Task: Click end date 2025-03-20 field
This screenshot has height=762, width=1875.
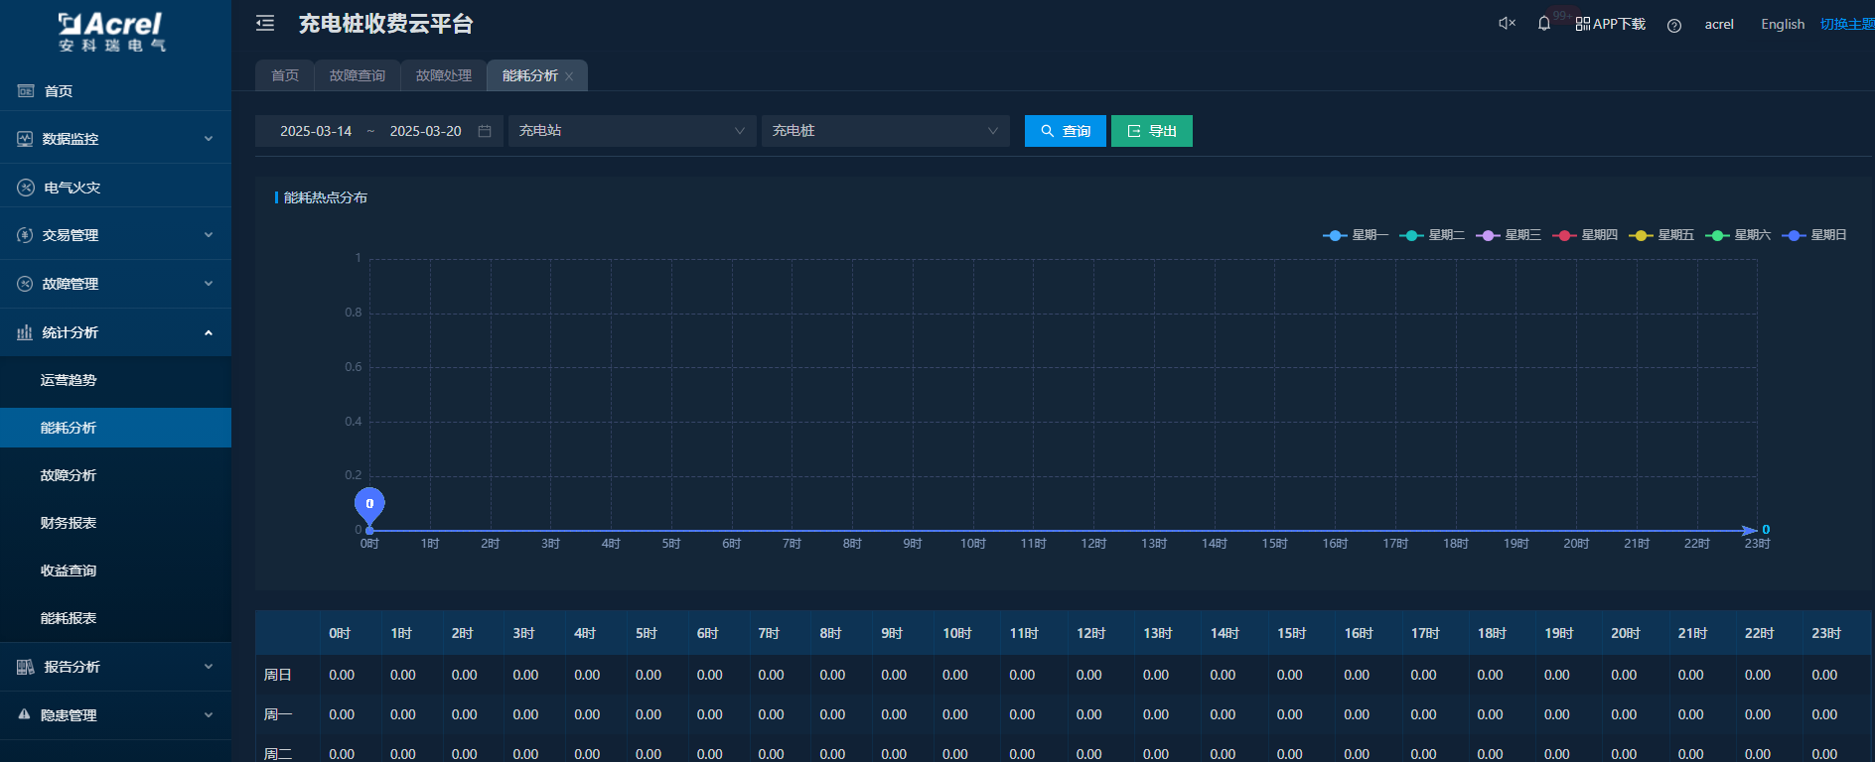Action: pyautogui.click(x=425, y=131)
